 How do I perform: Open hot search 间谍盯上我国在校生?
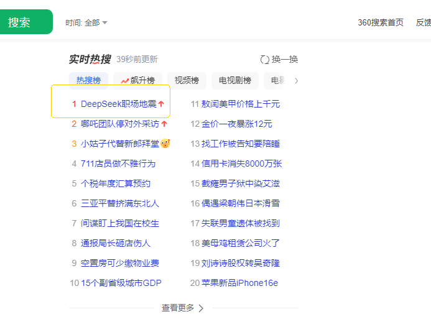coord(120,223)
